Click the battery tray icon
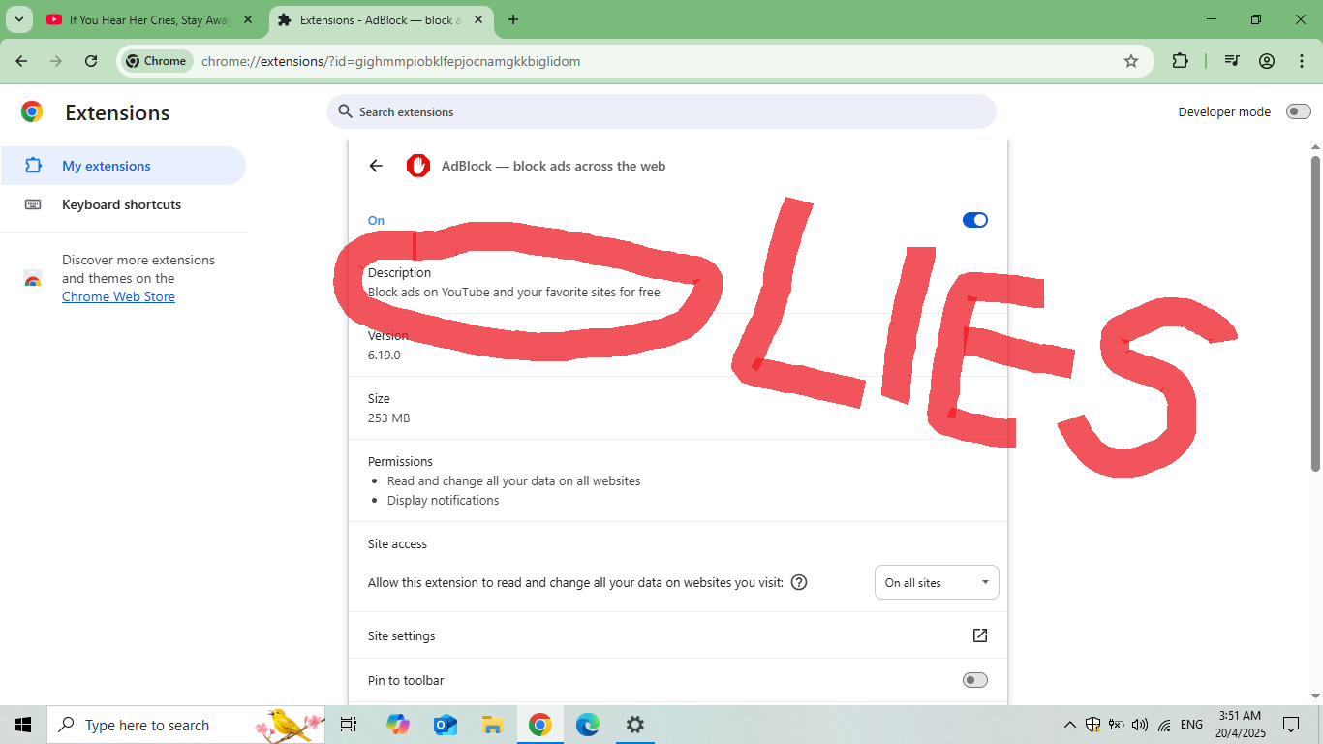 click(x=1117, y=725)
